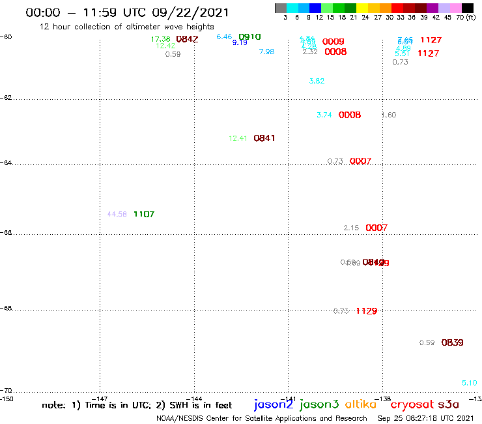Click the '12 hour collection of altimeter wave heights' subtitle

click(126, 27)
